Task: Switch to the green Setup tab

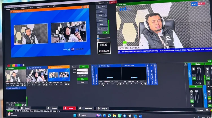Action: 84,67
